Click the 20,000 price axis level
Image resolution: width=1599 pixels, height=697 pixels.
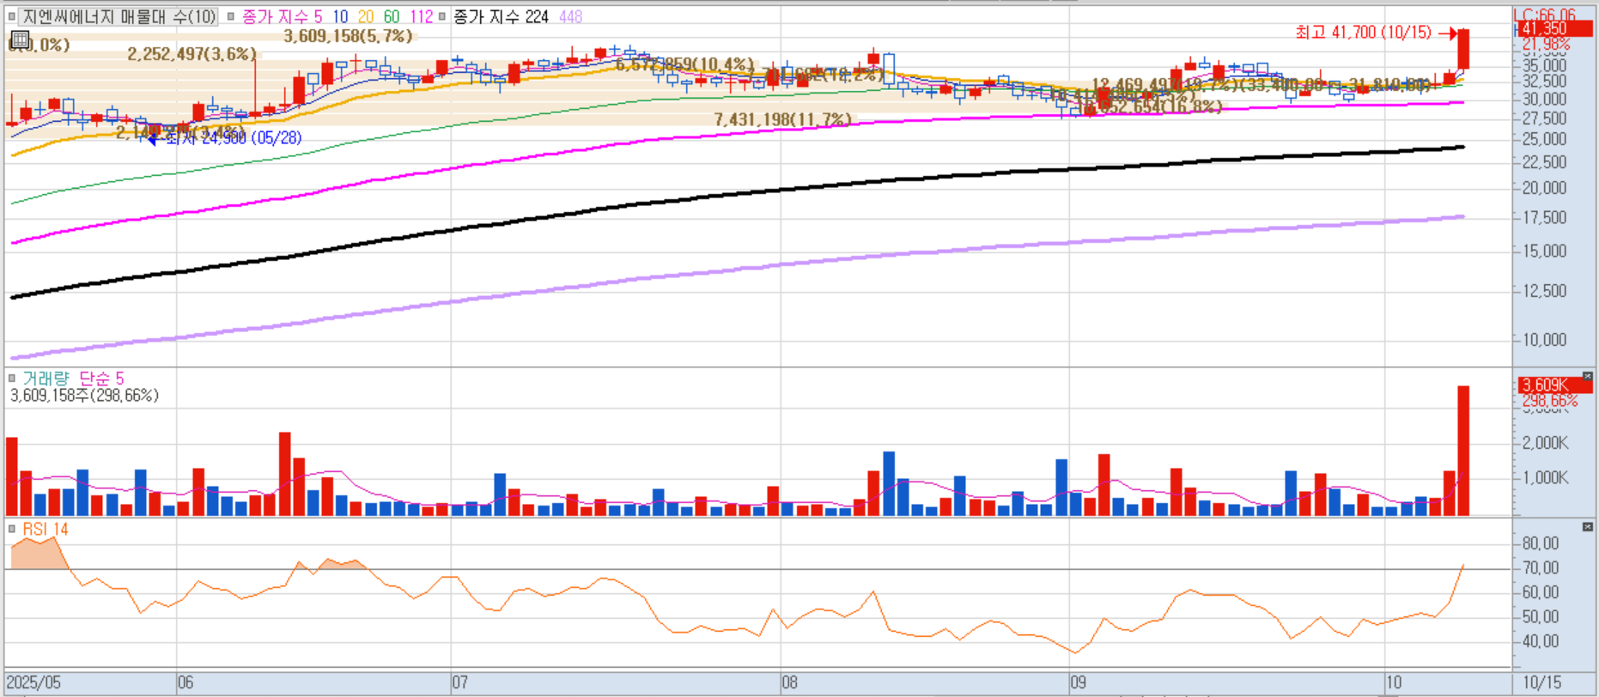(x=1544, y=188)
